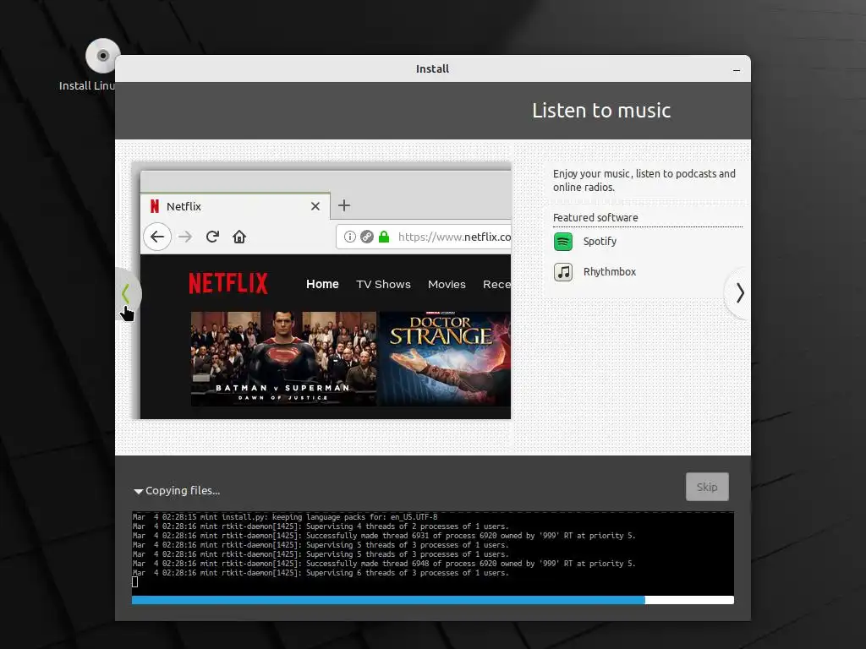Click the Featured software heading
Screen dimensions: 866x649
pyautogui.click(x=595, y=218)
